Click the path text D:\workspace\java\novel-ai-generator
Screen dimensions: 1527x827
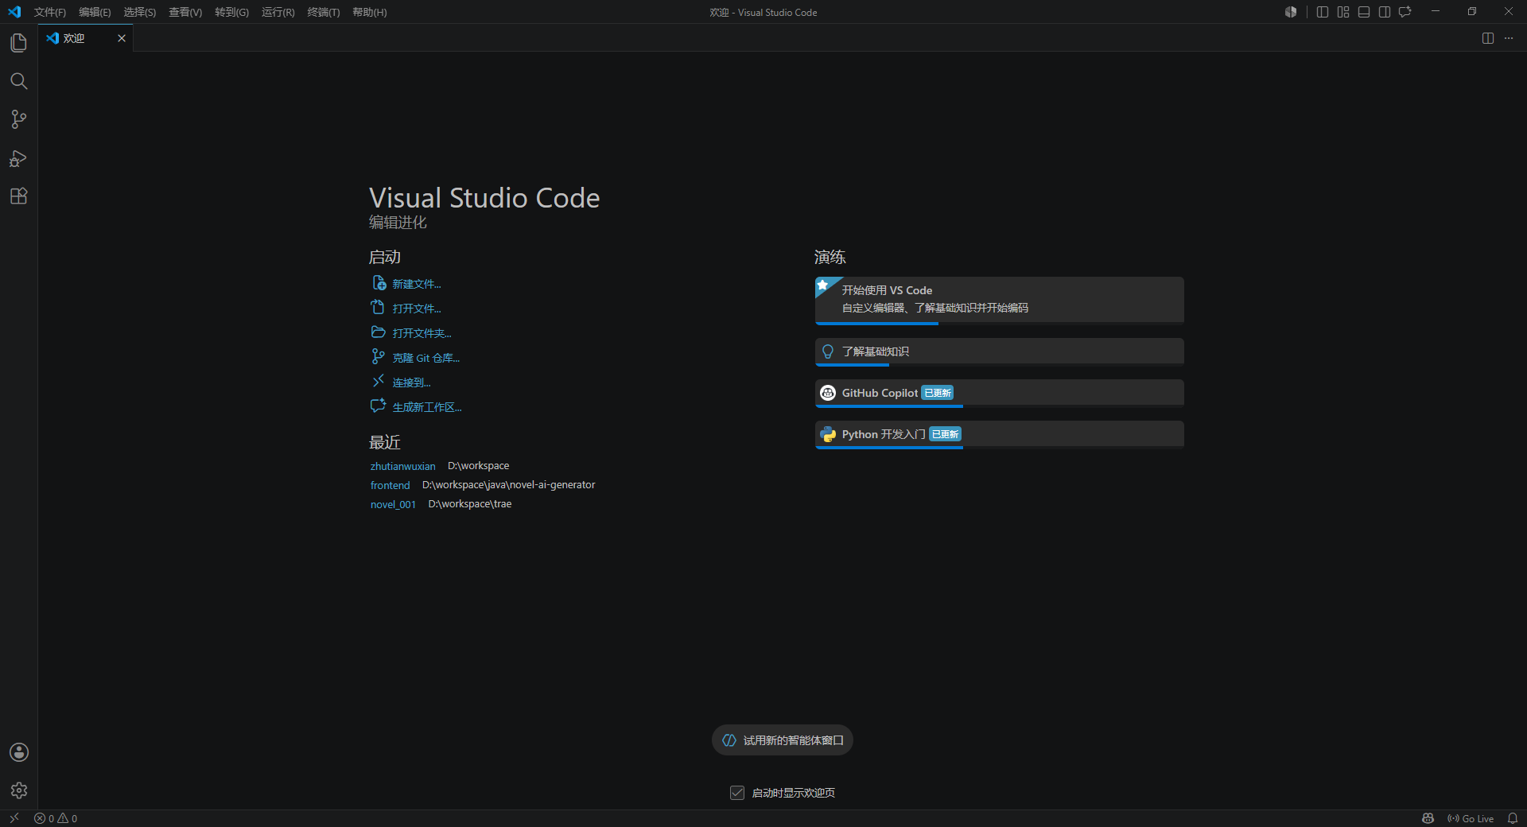pyautogui.click(x=509, y=485)
